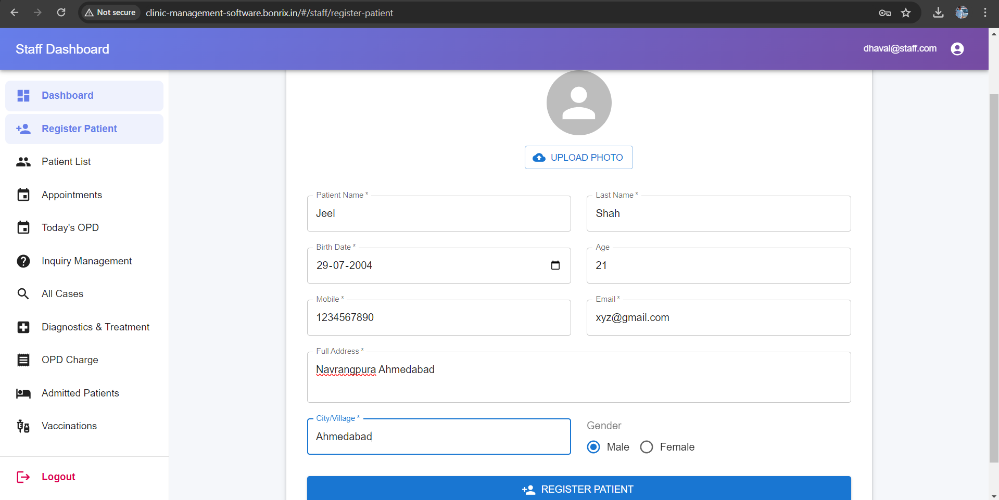This screenshot has width=999, height=500.
Task: Click the Appointments calendar icon
Action: pos(23,195)
